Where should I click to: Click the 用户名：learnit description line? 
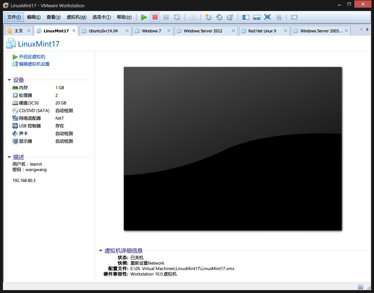[27, 164]
